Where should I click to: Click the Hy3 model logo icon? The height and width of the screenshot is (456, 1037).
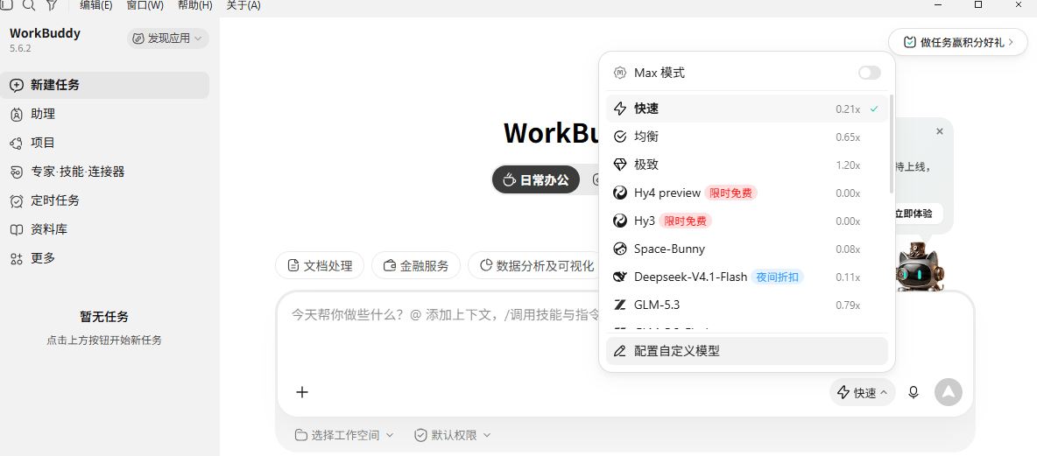(620, 221)
